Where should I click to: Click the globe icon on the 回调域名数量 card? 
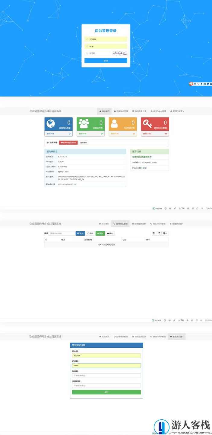(50, 124)
